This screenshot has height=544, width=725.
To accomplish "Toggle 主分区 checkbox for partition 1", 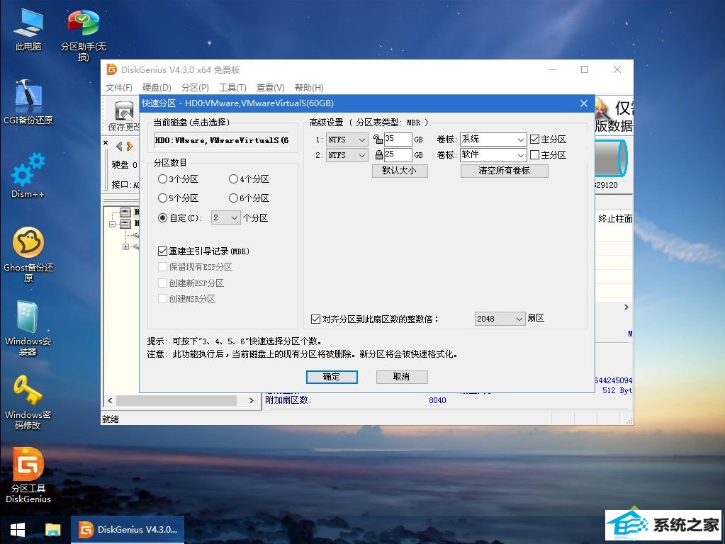I will pyautogui.click(x=535, y=139).
